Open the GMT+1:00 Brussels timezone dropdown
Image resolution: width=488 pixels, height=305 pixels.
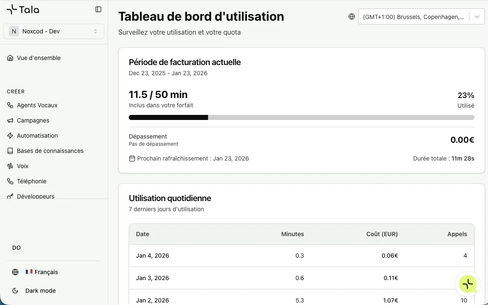point(421,17)
